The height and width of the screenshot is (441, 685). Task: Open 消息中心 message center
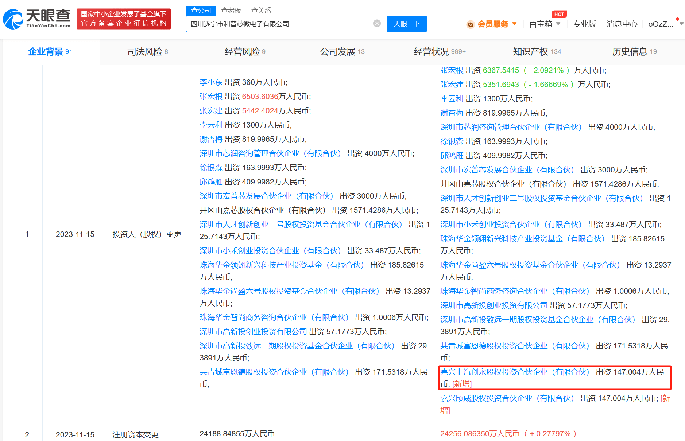click(x=622, y=24)
